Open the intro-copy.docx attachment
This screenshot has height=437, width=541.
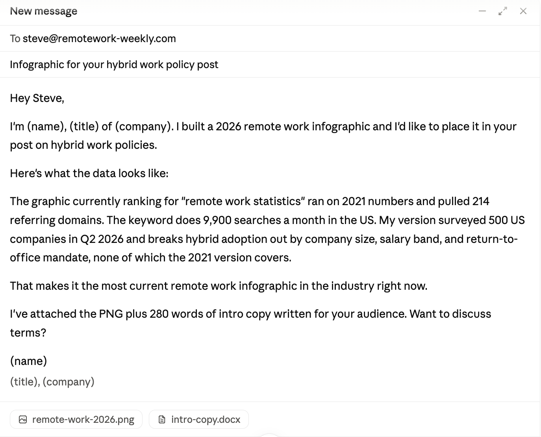(199, 419)
